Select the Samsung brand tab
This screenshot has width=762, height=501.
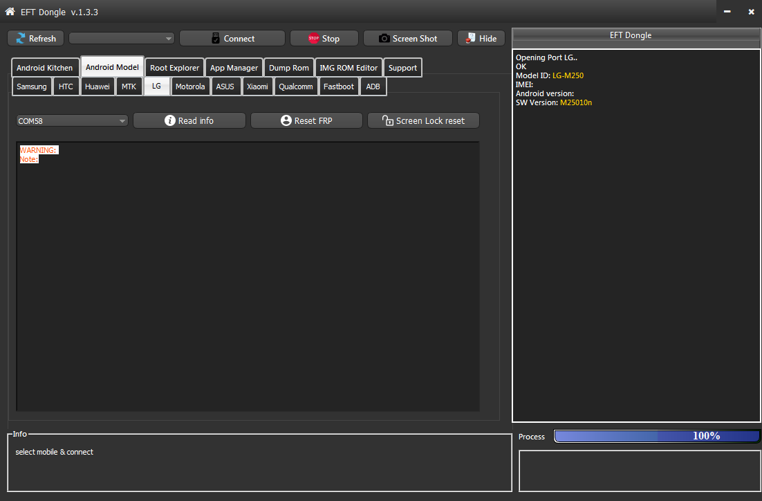[32, 86]
